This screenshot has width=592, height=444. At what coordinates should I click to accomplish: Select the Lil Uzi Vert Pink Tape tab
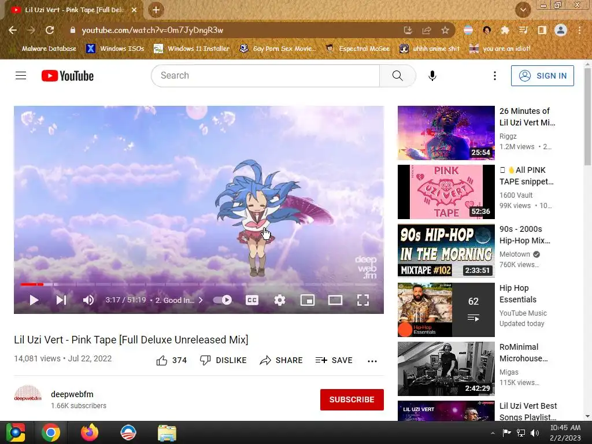(x=74, y=10)
